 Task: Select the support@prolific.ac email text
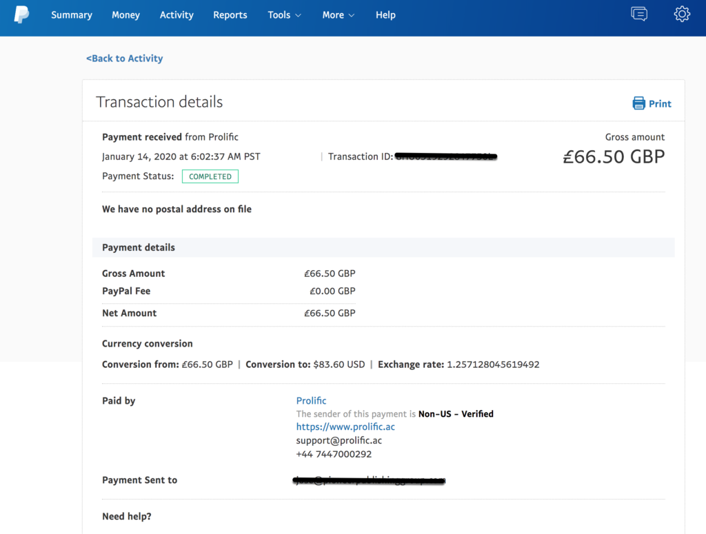(x=339, y=440)
